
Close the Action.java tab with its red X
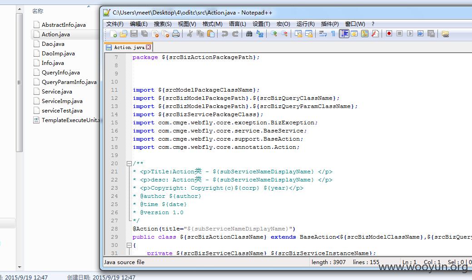149,47
